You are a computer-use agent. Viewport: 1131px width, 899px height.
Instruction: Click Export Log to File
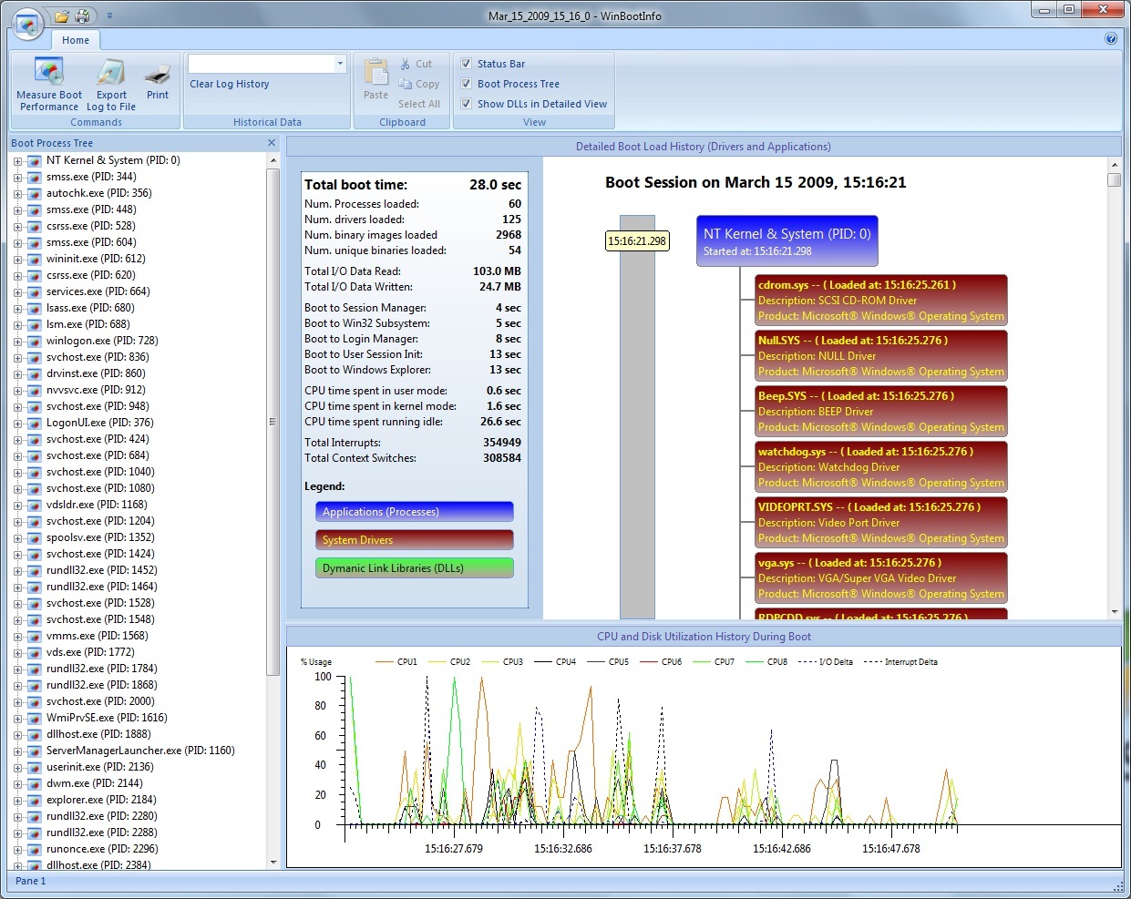tap(111, 85)
